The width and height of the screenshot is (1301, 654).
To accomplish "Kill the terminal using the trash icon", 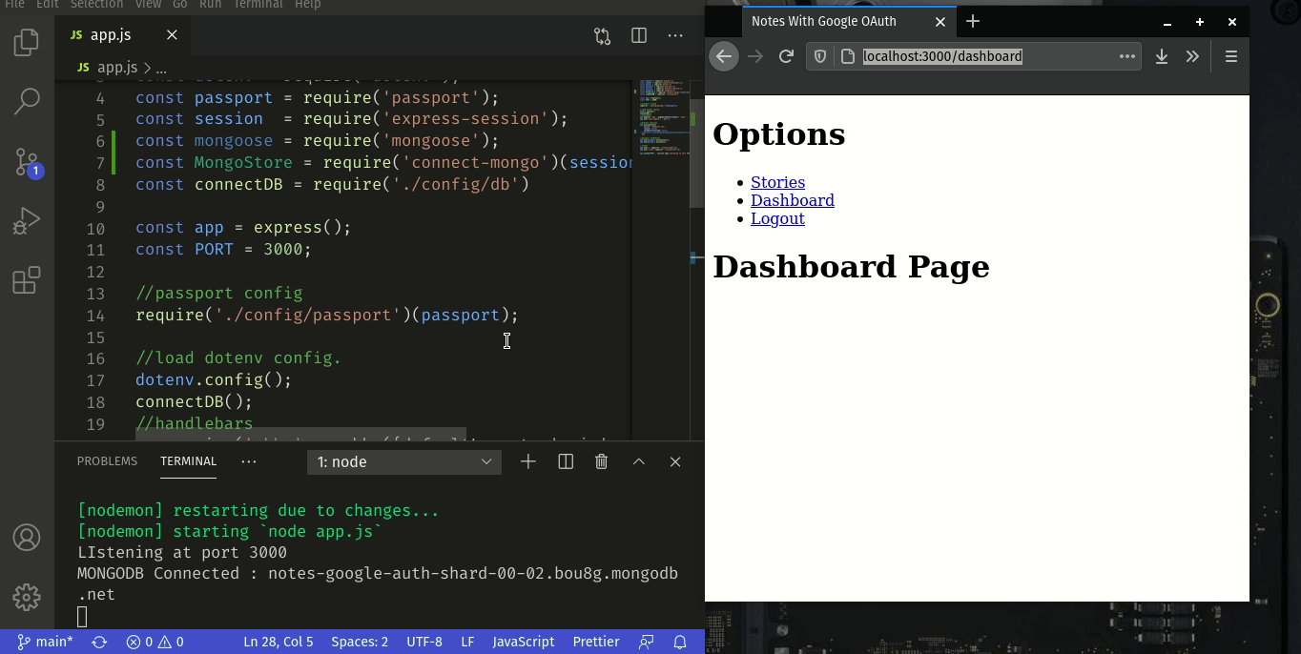I will click(x=601, y=461).
